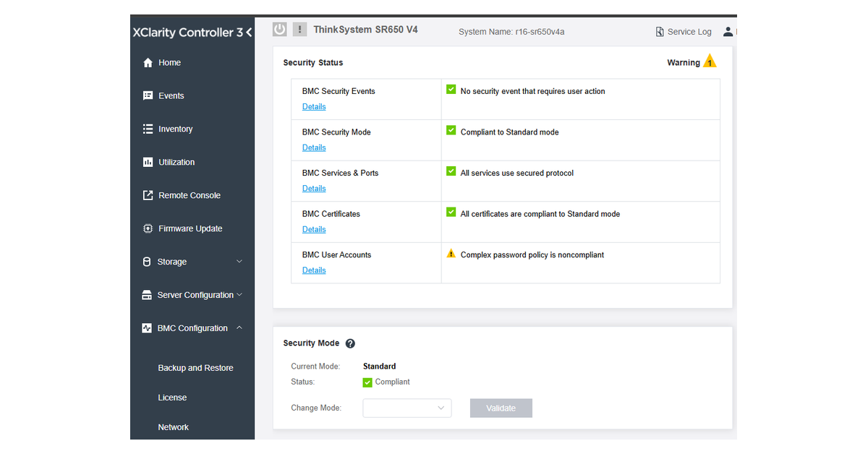
Task: Click the Home house icon
Action: click(148, 63)
